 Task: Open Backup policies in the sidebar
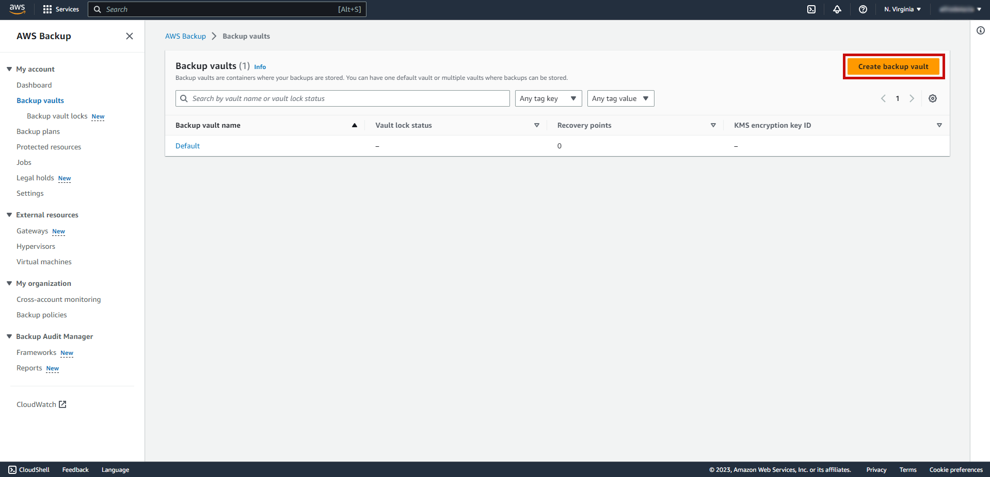point(42,315)
